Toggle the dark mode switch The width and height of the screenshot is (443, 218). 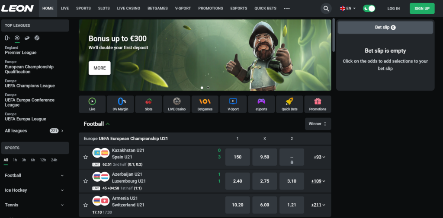click(x=369, y=9)
